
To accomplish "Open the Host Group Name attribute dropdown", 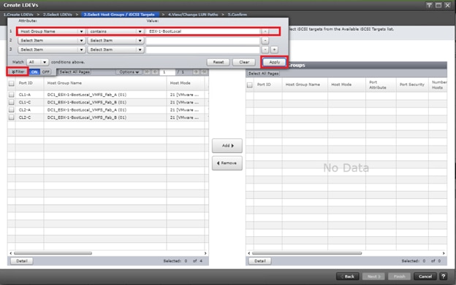I will tap(52, 31).
